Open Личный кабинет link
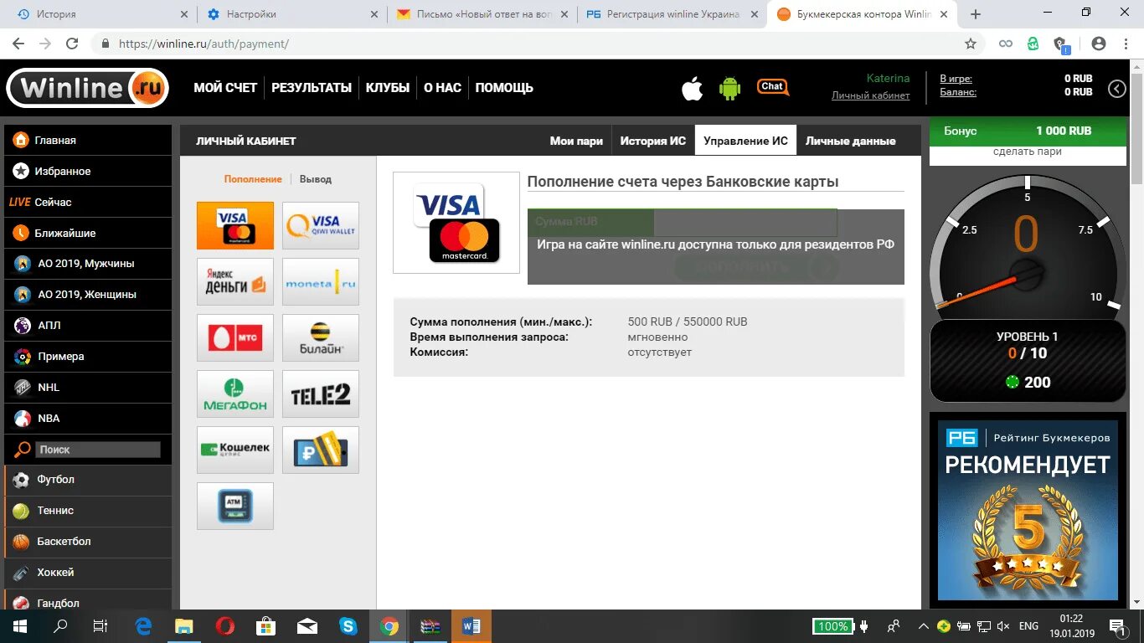Viewport: 1144px width, 643px height. [870, 95]
